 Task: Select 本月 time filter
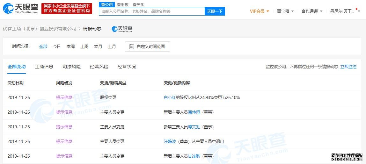pos(98,46)
